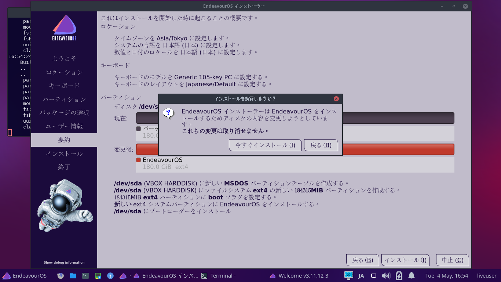This screenshot has width=501, height=282.
Task: Close the EndeavourOS installer window
Action: point(465,6)
